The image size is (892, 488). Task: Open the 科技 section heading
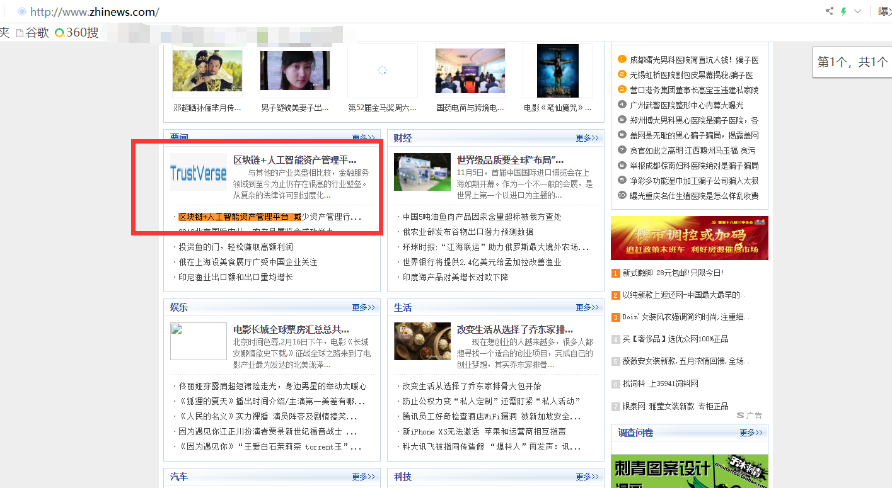point(403,477)
